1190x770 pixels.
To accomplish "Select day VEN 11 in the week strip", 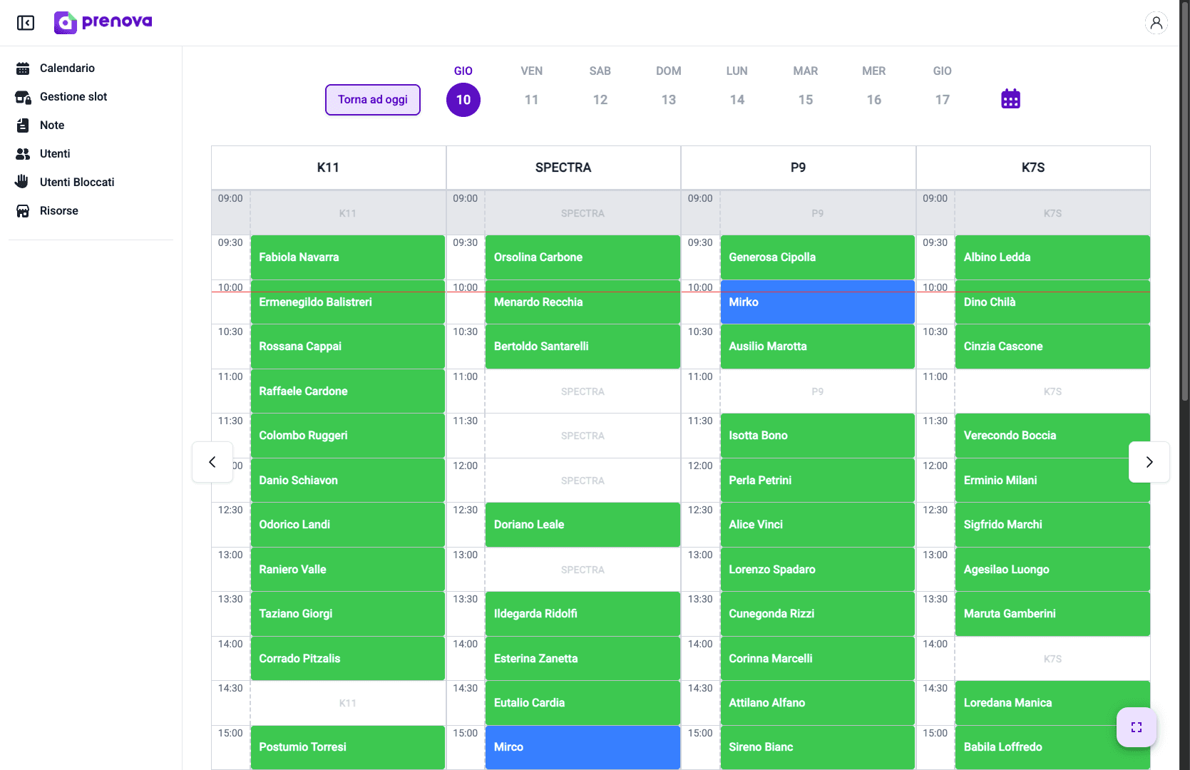I will (x=531, y=99).
